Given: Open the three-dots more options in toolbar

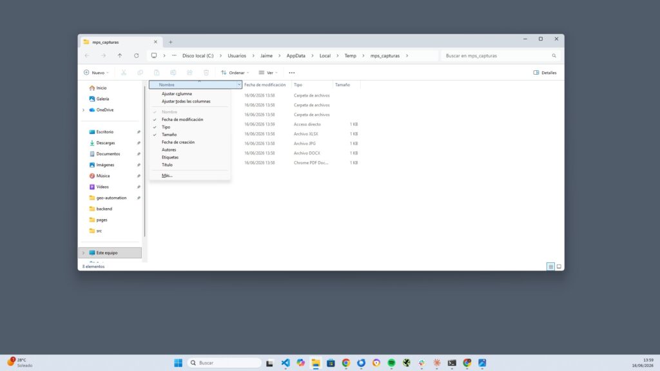Looking at the screenshot, I should 292,73.
